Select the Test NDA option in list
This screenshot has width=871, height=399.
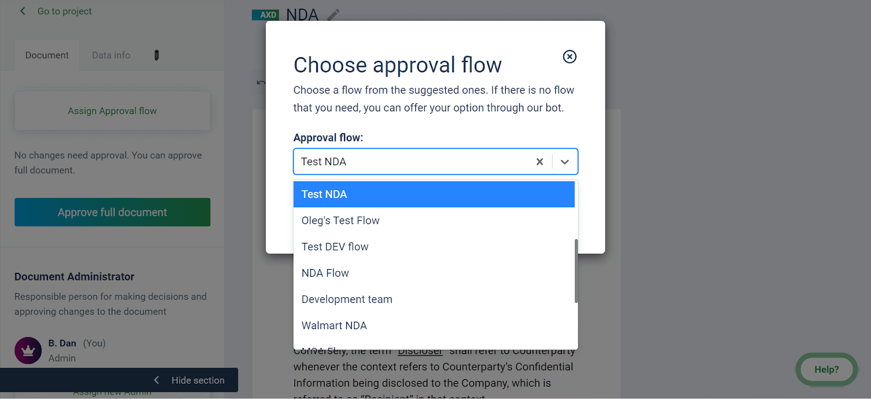click(434, 194)
